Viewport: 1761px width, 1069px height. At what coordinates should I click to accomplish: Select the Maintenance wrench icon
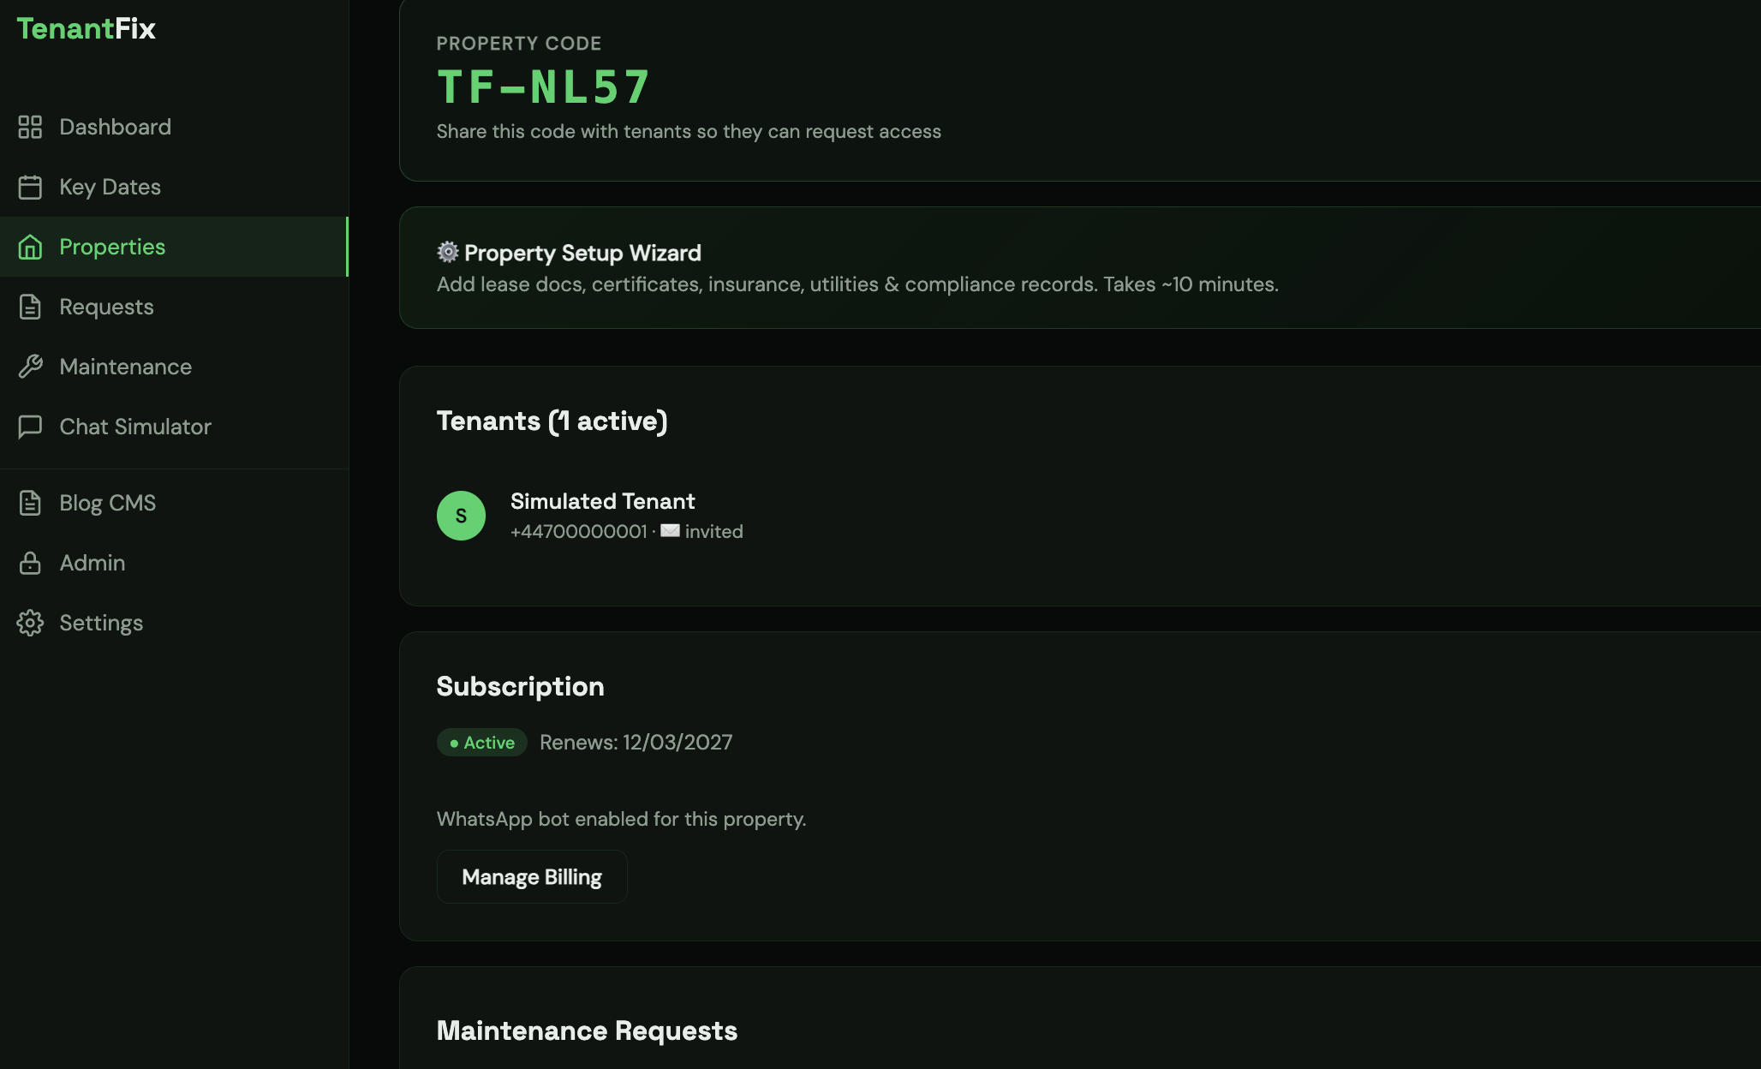[31, 367]
